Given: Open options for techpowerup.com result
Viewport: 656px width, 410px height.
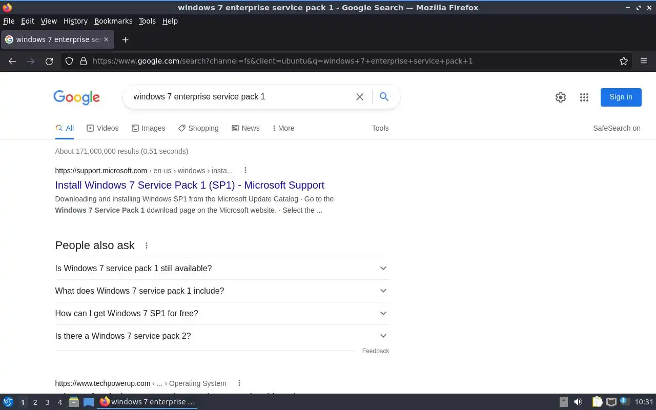Looking at the screenshot, I should pos(239,383).
